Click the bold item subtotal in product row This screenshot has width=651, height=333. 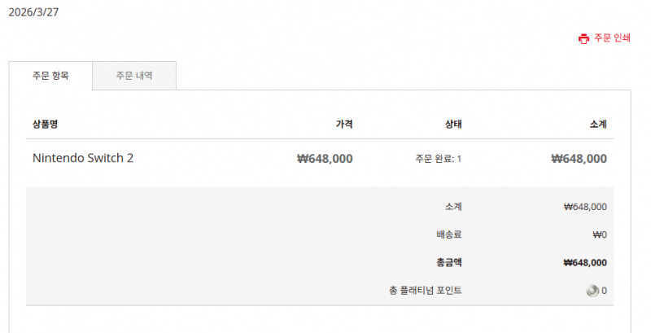579,159
